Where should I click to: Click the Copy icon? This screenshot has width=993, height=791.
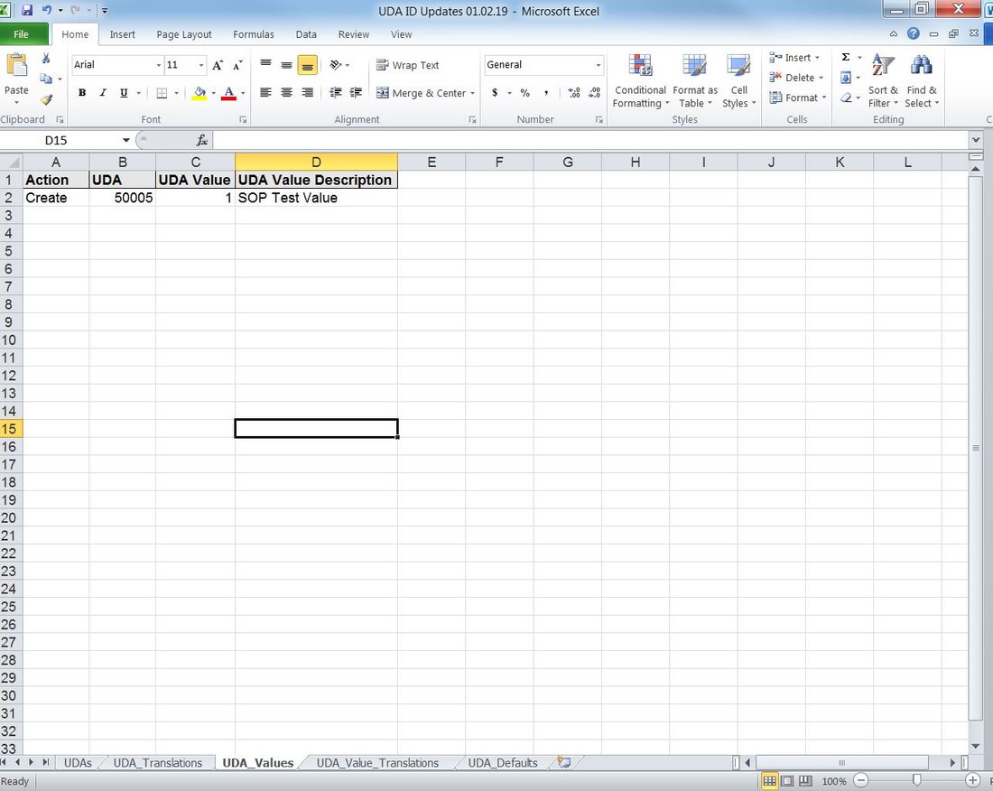coord(46,79)
